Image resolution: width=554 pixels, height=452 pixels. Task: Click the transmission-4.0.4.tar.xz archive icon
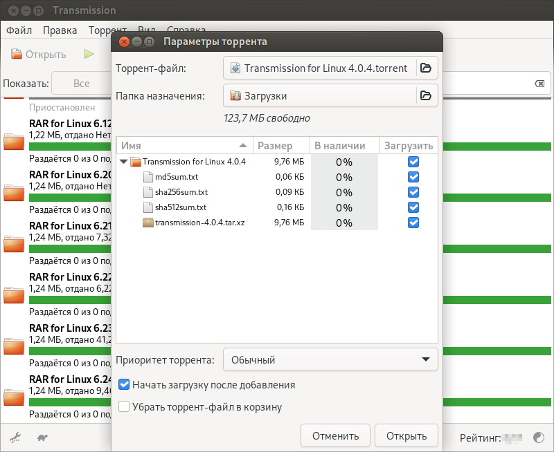[x=148, y=223]
